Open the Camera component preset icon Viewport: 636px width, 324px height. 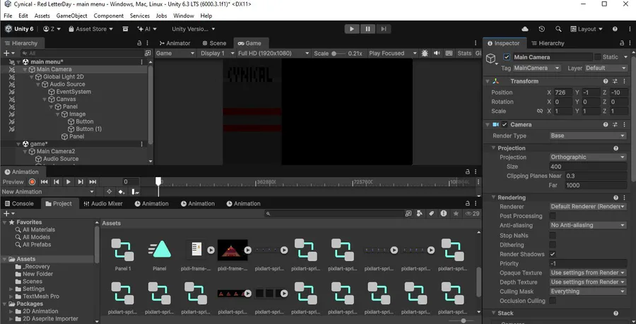pyautogui.click(x=615, y=125)
